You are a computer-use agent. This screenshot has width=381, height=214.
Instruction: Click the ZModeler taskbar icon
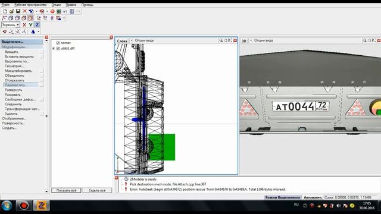click(x=41, y=206)
